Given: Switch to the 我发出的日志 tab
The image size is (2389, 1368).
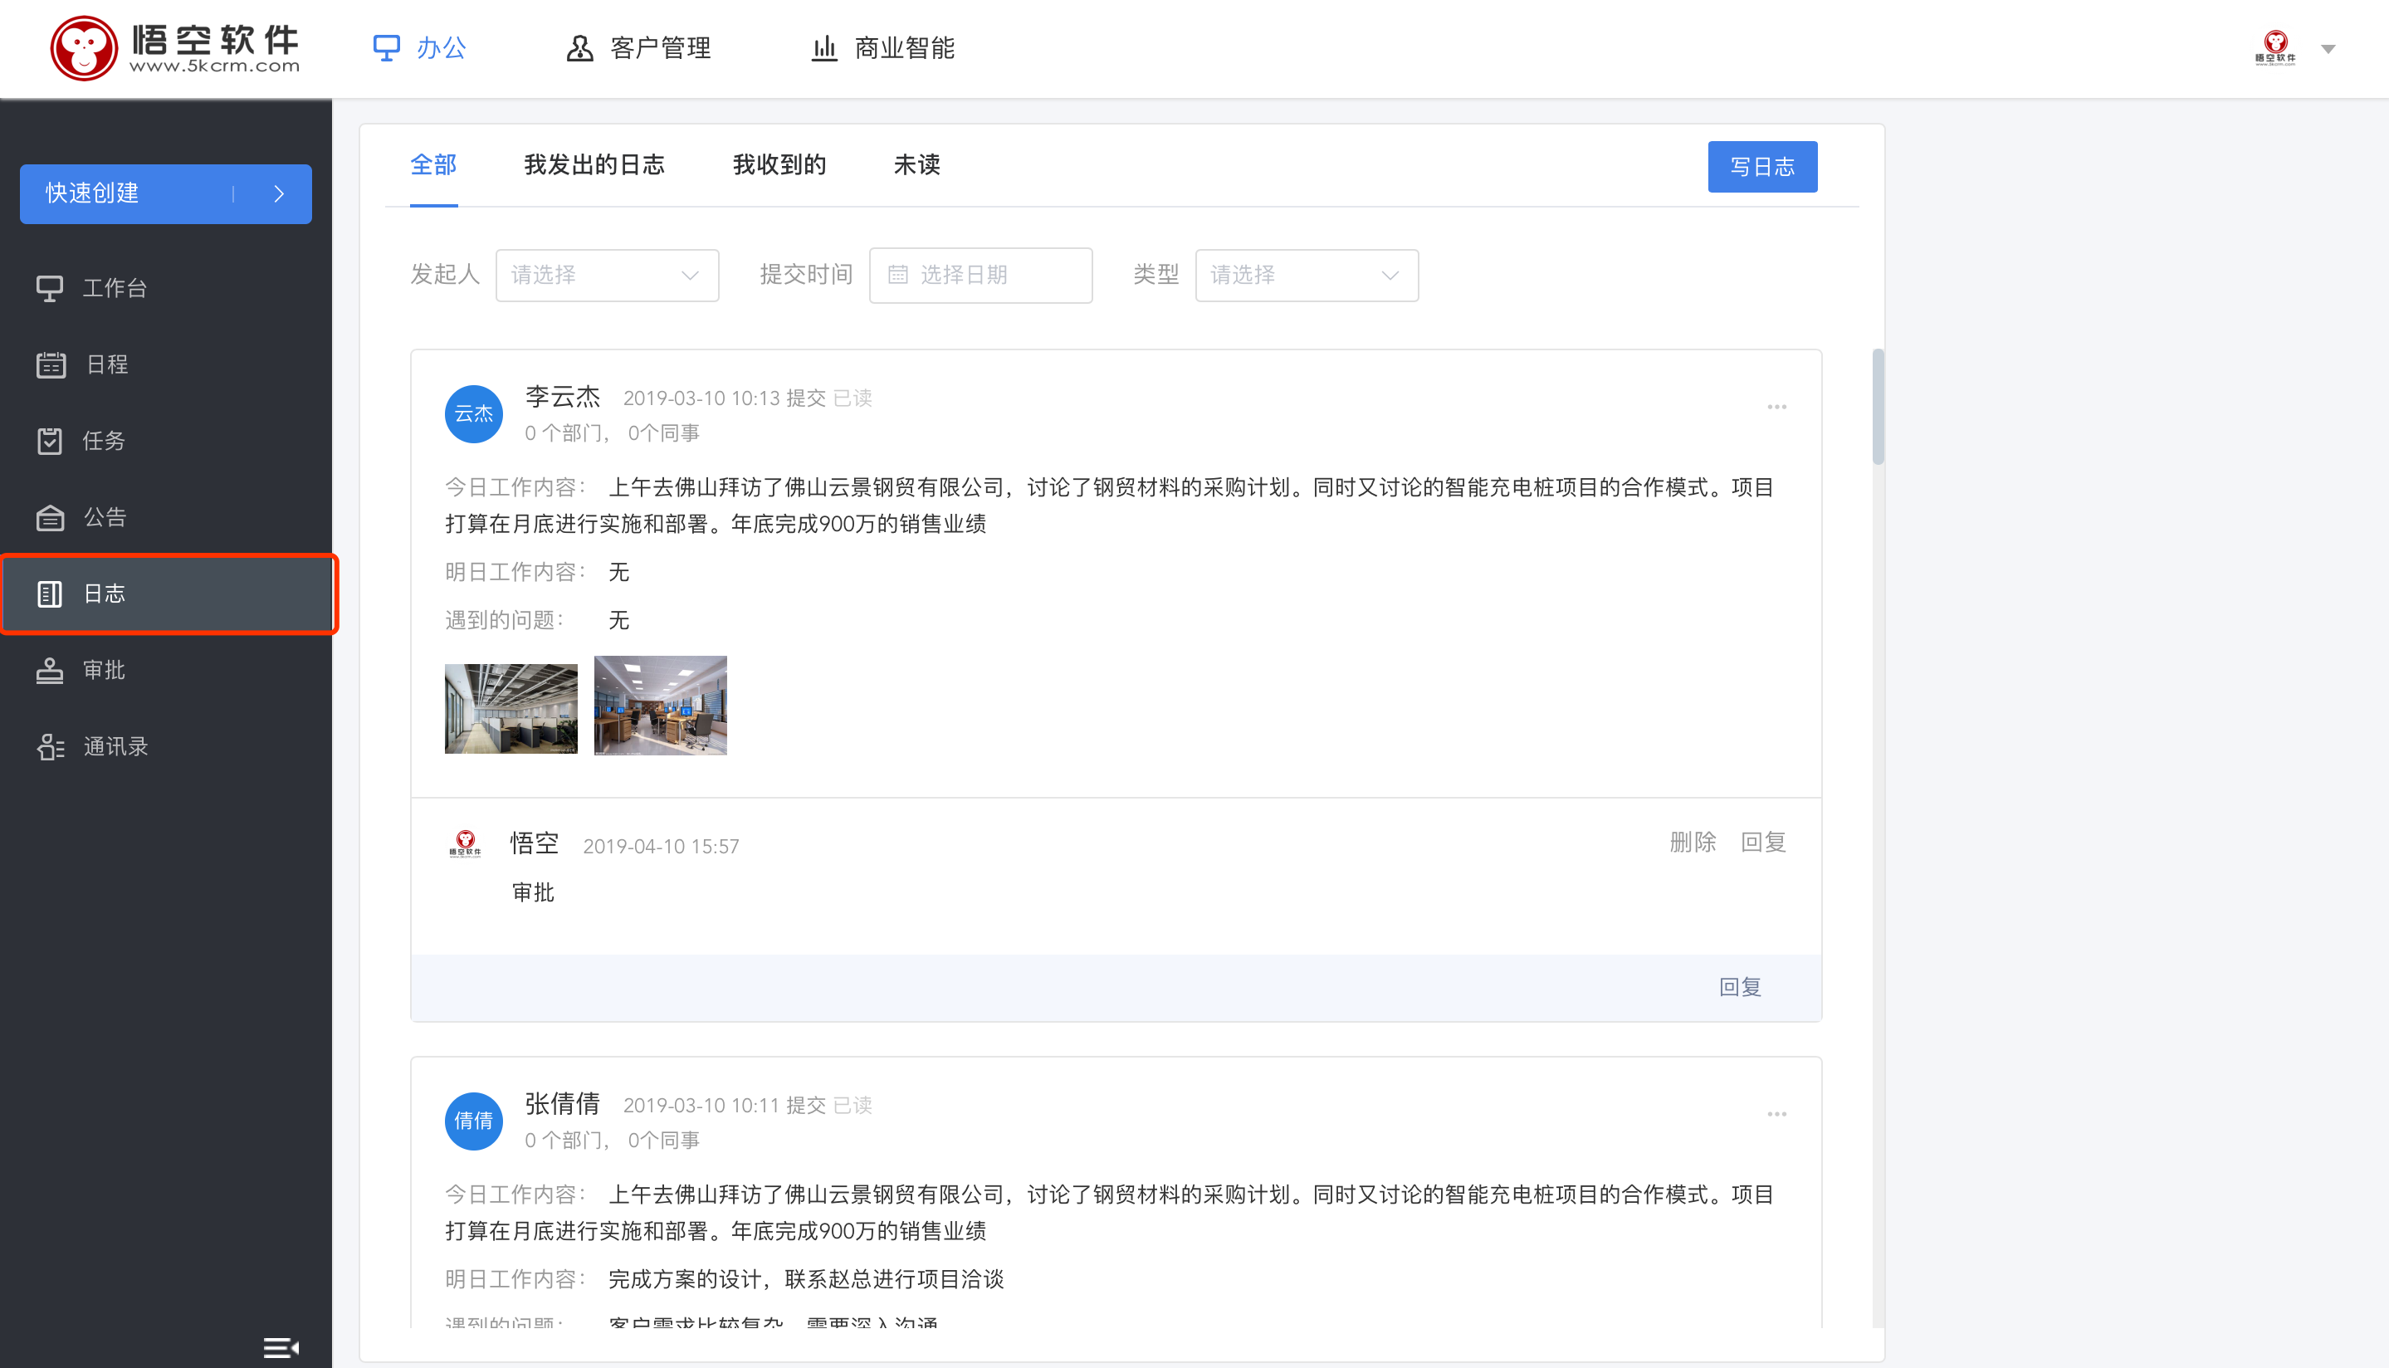Looking at the screenshot, I should 594,165.
